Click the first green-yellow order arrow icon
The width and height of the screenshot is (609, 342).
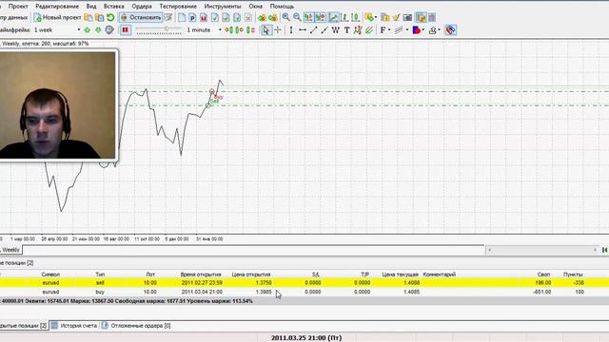coord(262,17)
